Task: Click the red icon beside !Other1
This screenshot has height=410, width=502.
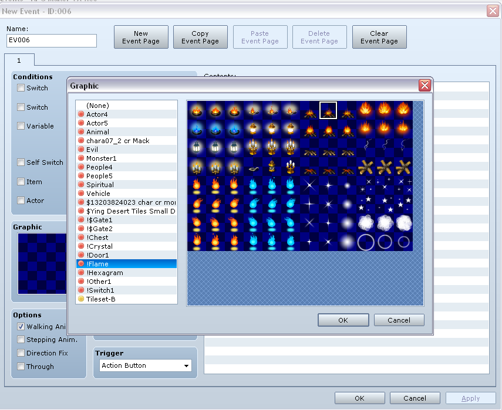Action: [82, 282]
